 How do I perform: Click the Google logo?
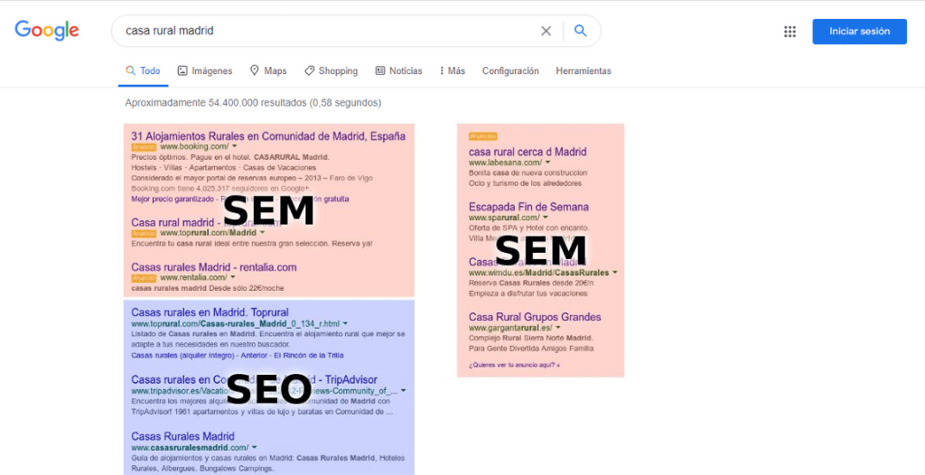click(x=47, y=30)
